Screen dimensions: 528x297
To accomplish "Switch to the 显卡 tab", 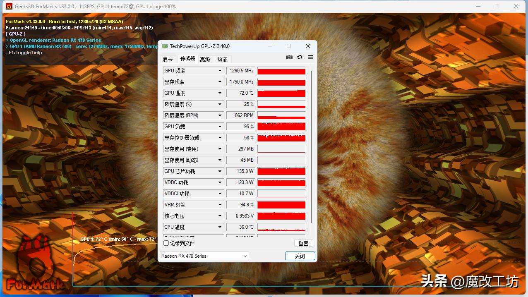I will tap(168, 59).
